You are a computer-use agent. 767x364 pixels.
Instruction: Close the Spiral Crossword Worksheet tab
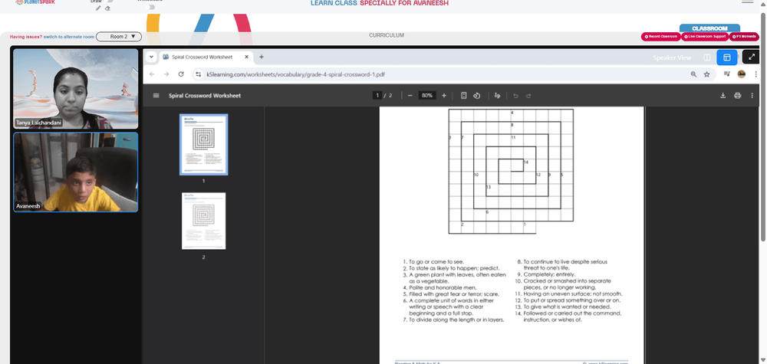[x=246, y=57]
